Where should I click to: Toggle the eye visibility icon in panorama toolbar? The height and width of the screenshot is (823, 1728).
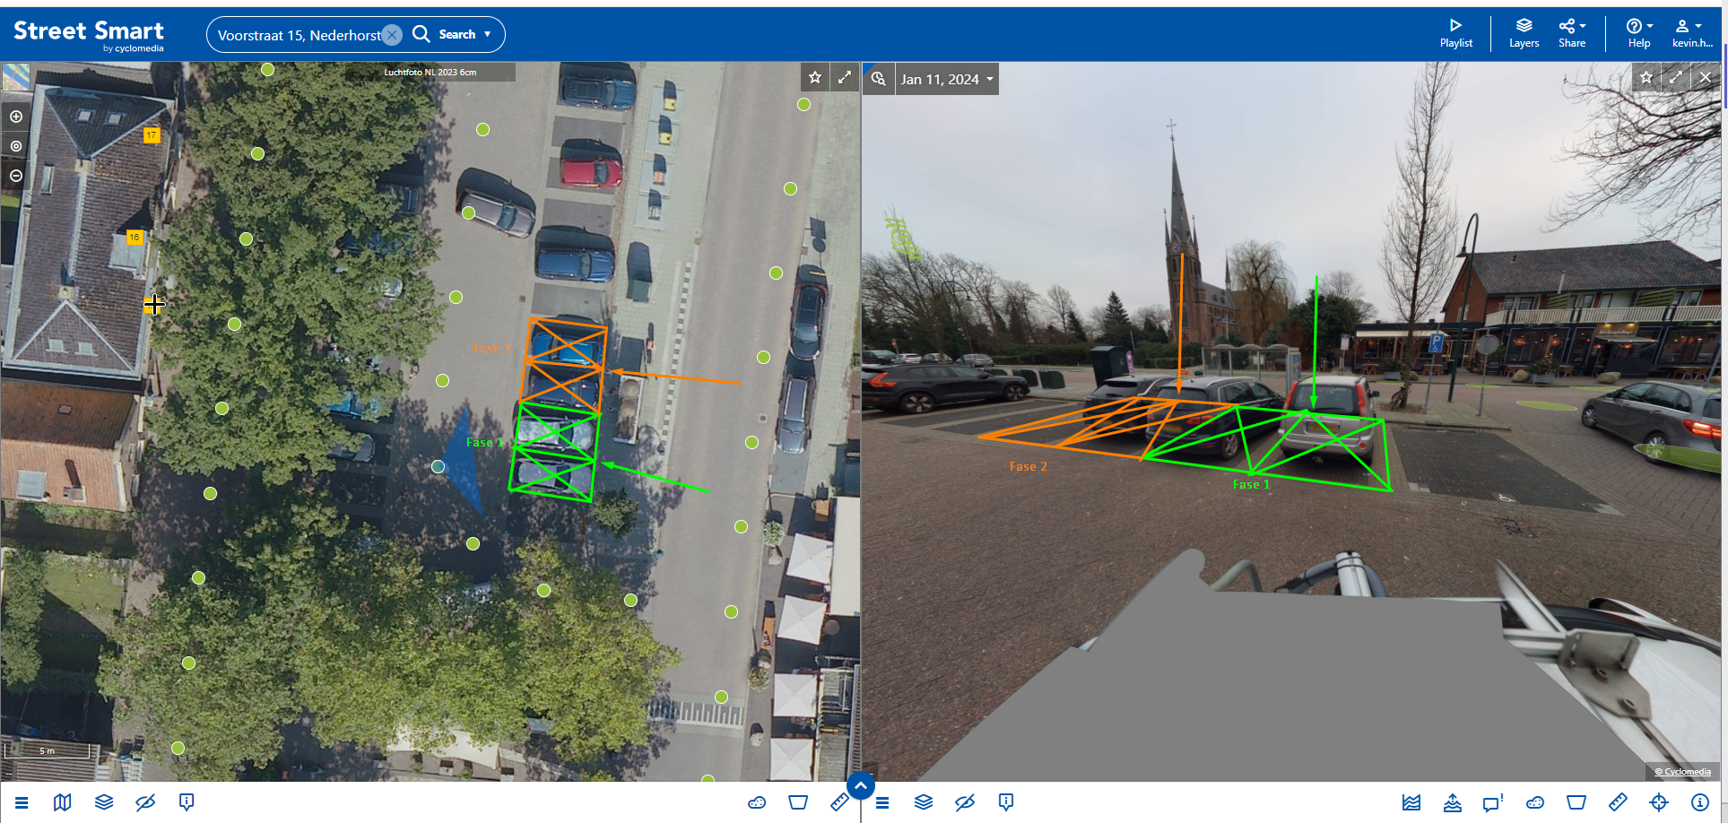click(x=965, y=802)
